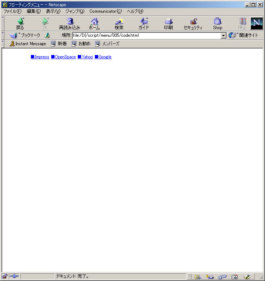265x281 pixels.
Task: Open the メンバーズ personal toolbar item
Action: point(107,44)
